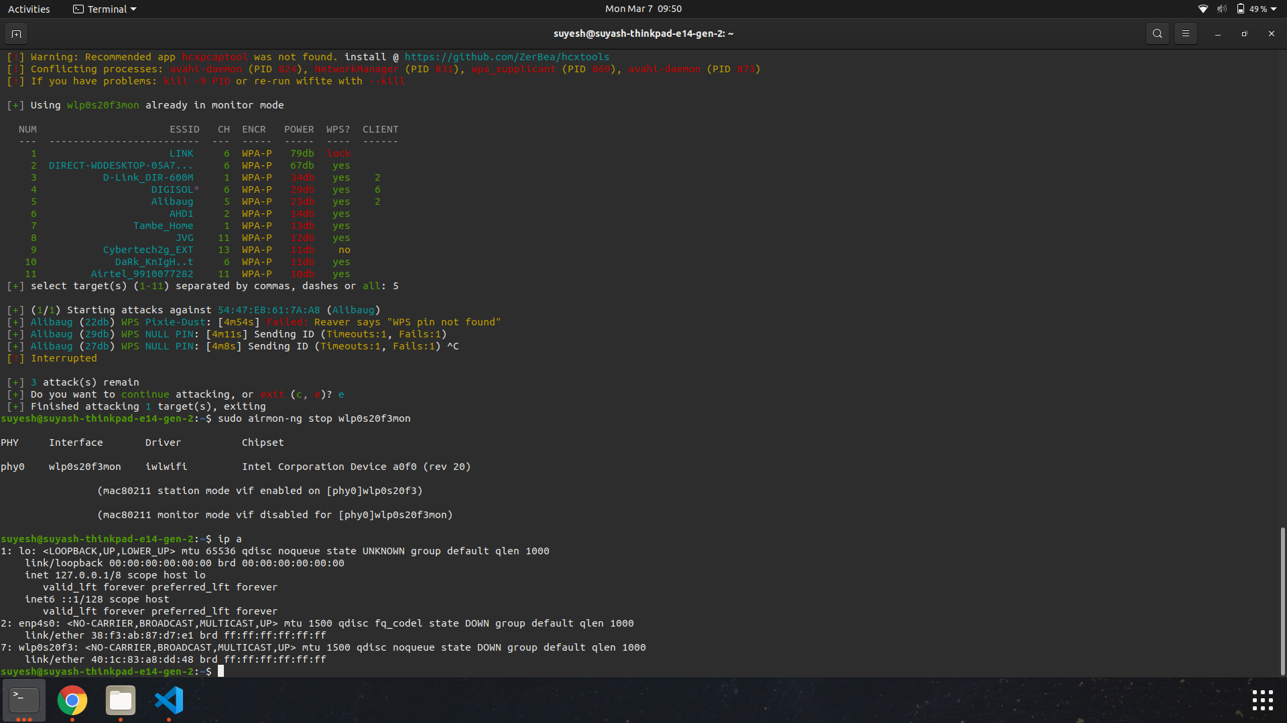Click the hcxtools GitHub link
1287x723 pixels.
click(507, 57)
